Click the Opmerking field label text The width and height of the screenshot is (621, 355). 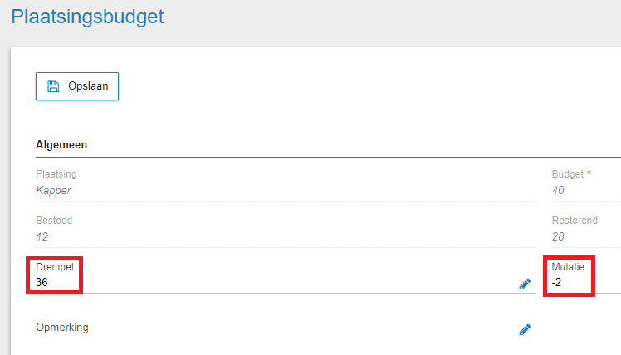62,328
